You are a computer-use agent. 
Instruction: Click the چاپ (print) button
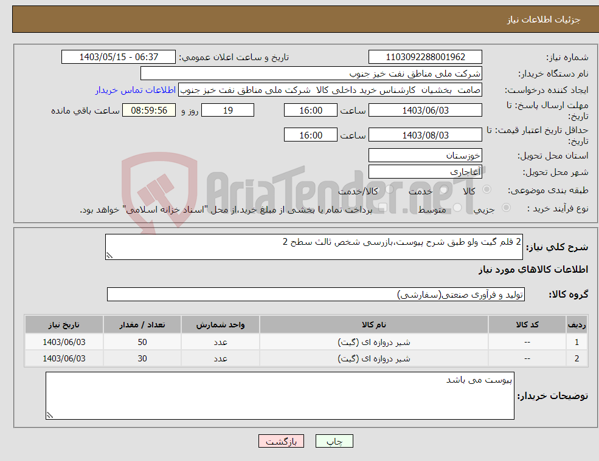[x=334, y=441]
